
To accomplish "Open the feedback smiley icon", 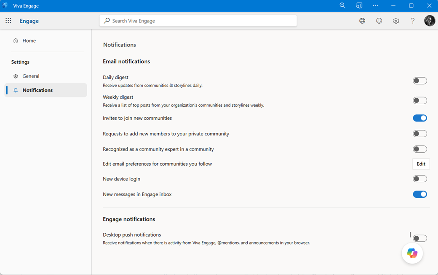I will pyautogui.click(x=379, y=20).
